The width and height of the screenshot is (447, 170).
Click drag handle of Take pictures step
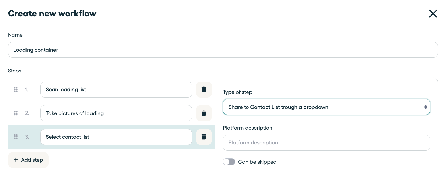click(x=16, y=113)
